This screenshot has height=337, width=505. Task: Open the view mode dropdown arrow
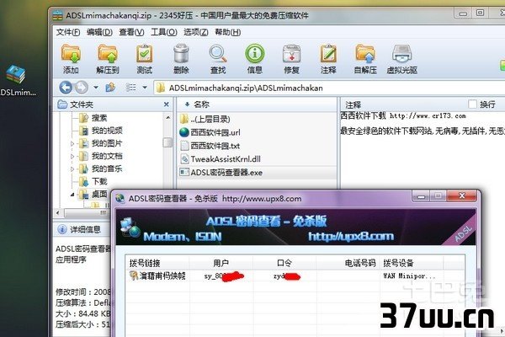click(x=145, y=88)
